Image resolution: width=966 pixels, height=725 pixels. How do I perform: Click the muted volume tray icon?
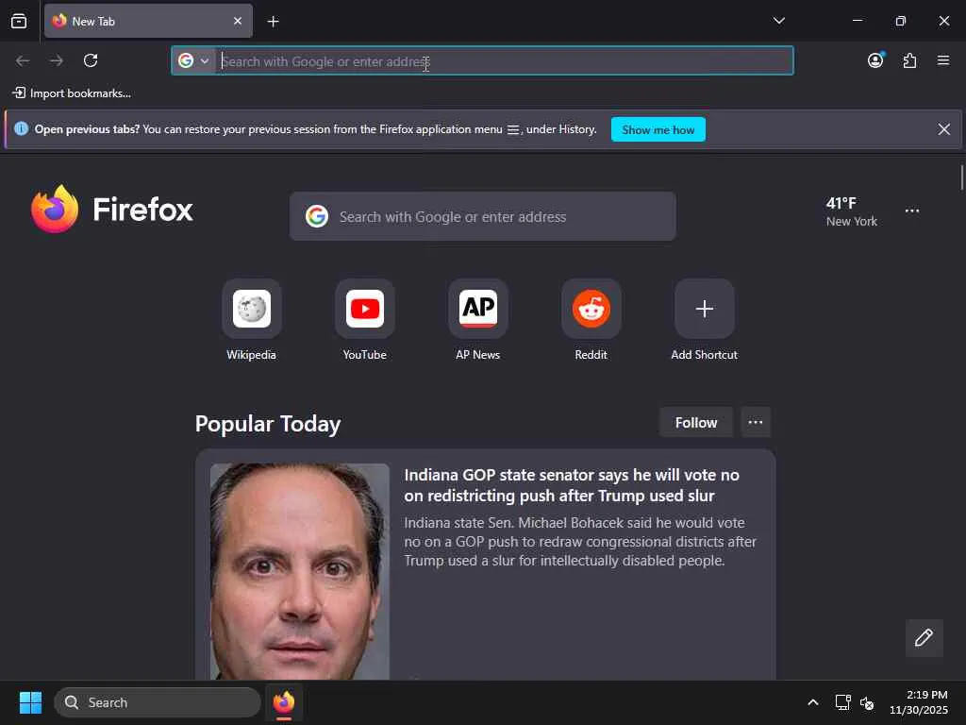click(x=867, y=702)
